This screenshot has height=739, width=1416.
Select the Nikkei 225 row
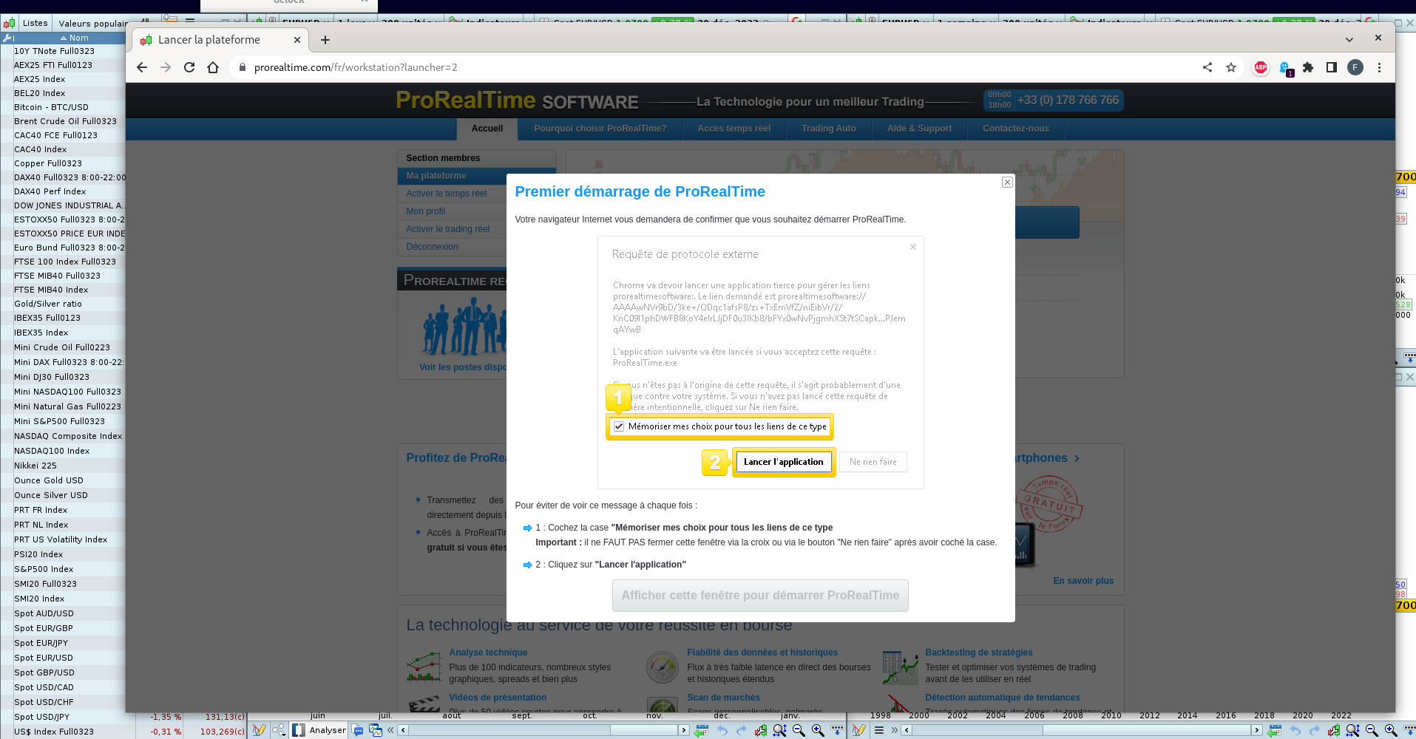pyautogui.click(x=63, y=466)
